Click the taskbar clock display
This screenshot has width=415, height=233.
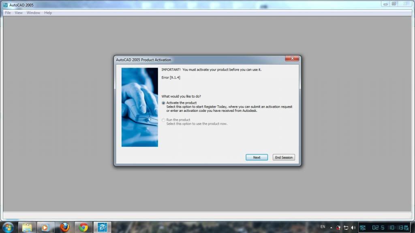click(399, 227)
